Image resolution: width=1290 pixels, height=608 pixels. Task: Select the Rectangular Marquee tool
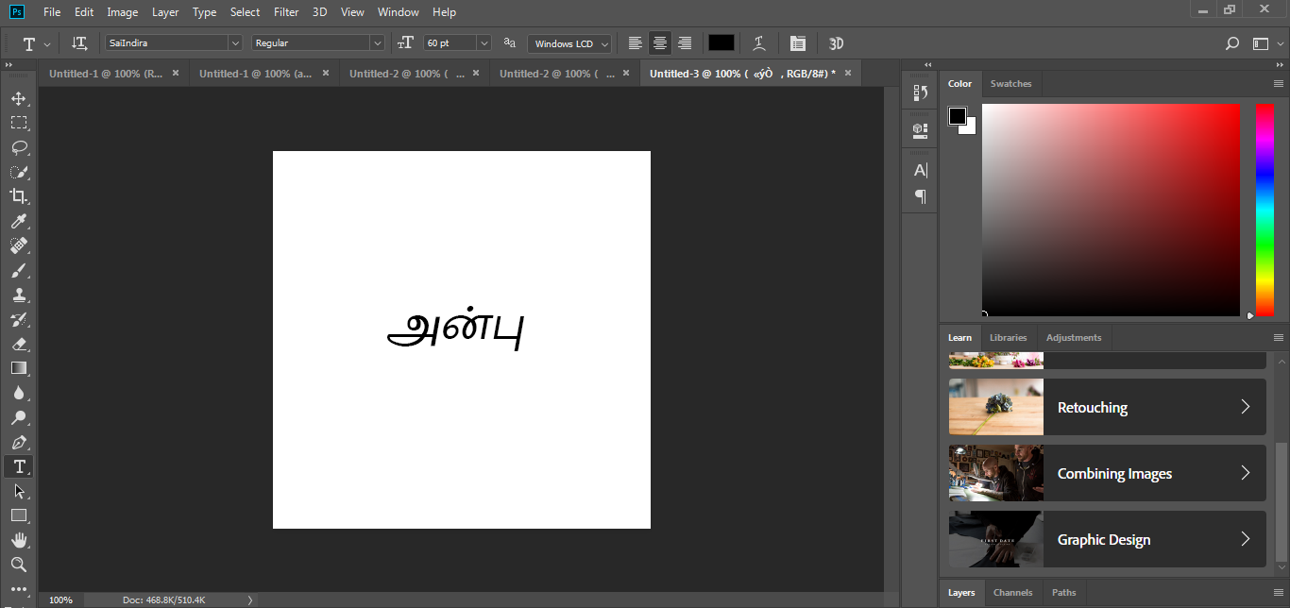(x=19, y=123)
